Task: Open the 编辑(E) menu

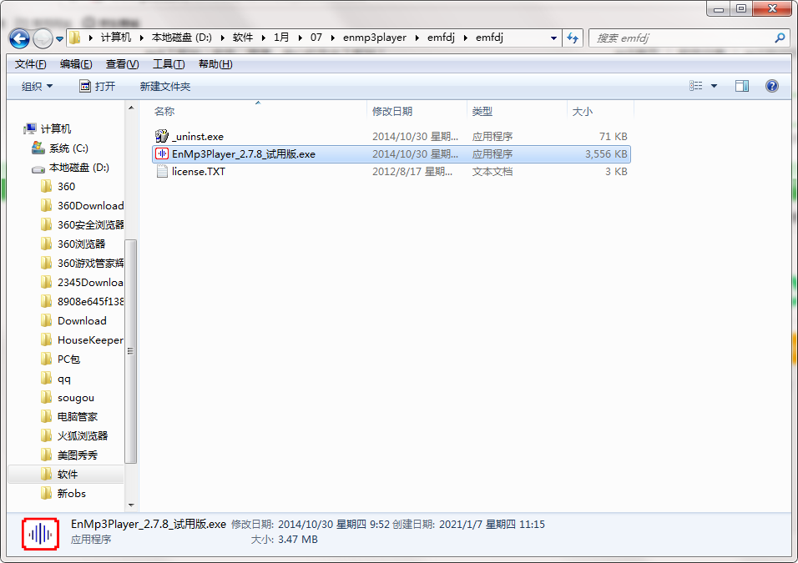Action: (x=76, y=64)
